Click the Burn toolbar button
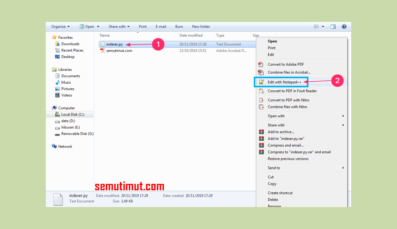Viewport: 397px width, 229px height. click(179, 27)
